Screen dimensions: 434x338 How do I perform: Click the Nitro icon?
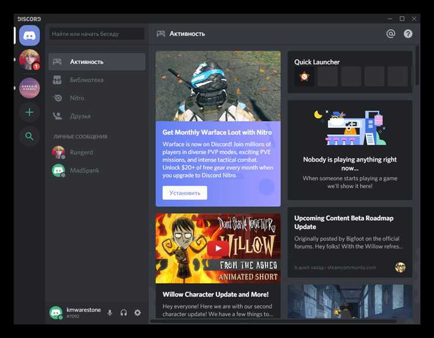coord(57,98)
